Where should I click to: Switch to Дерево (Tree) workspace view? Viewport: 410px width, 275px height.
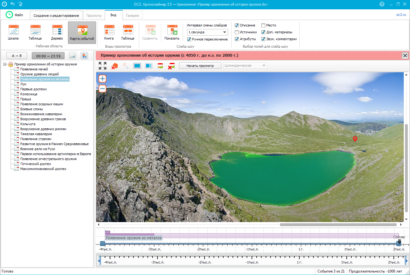[57, 32]
